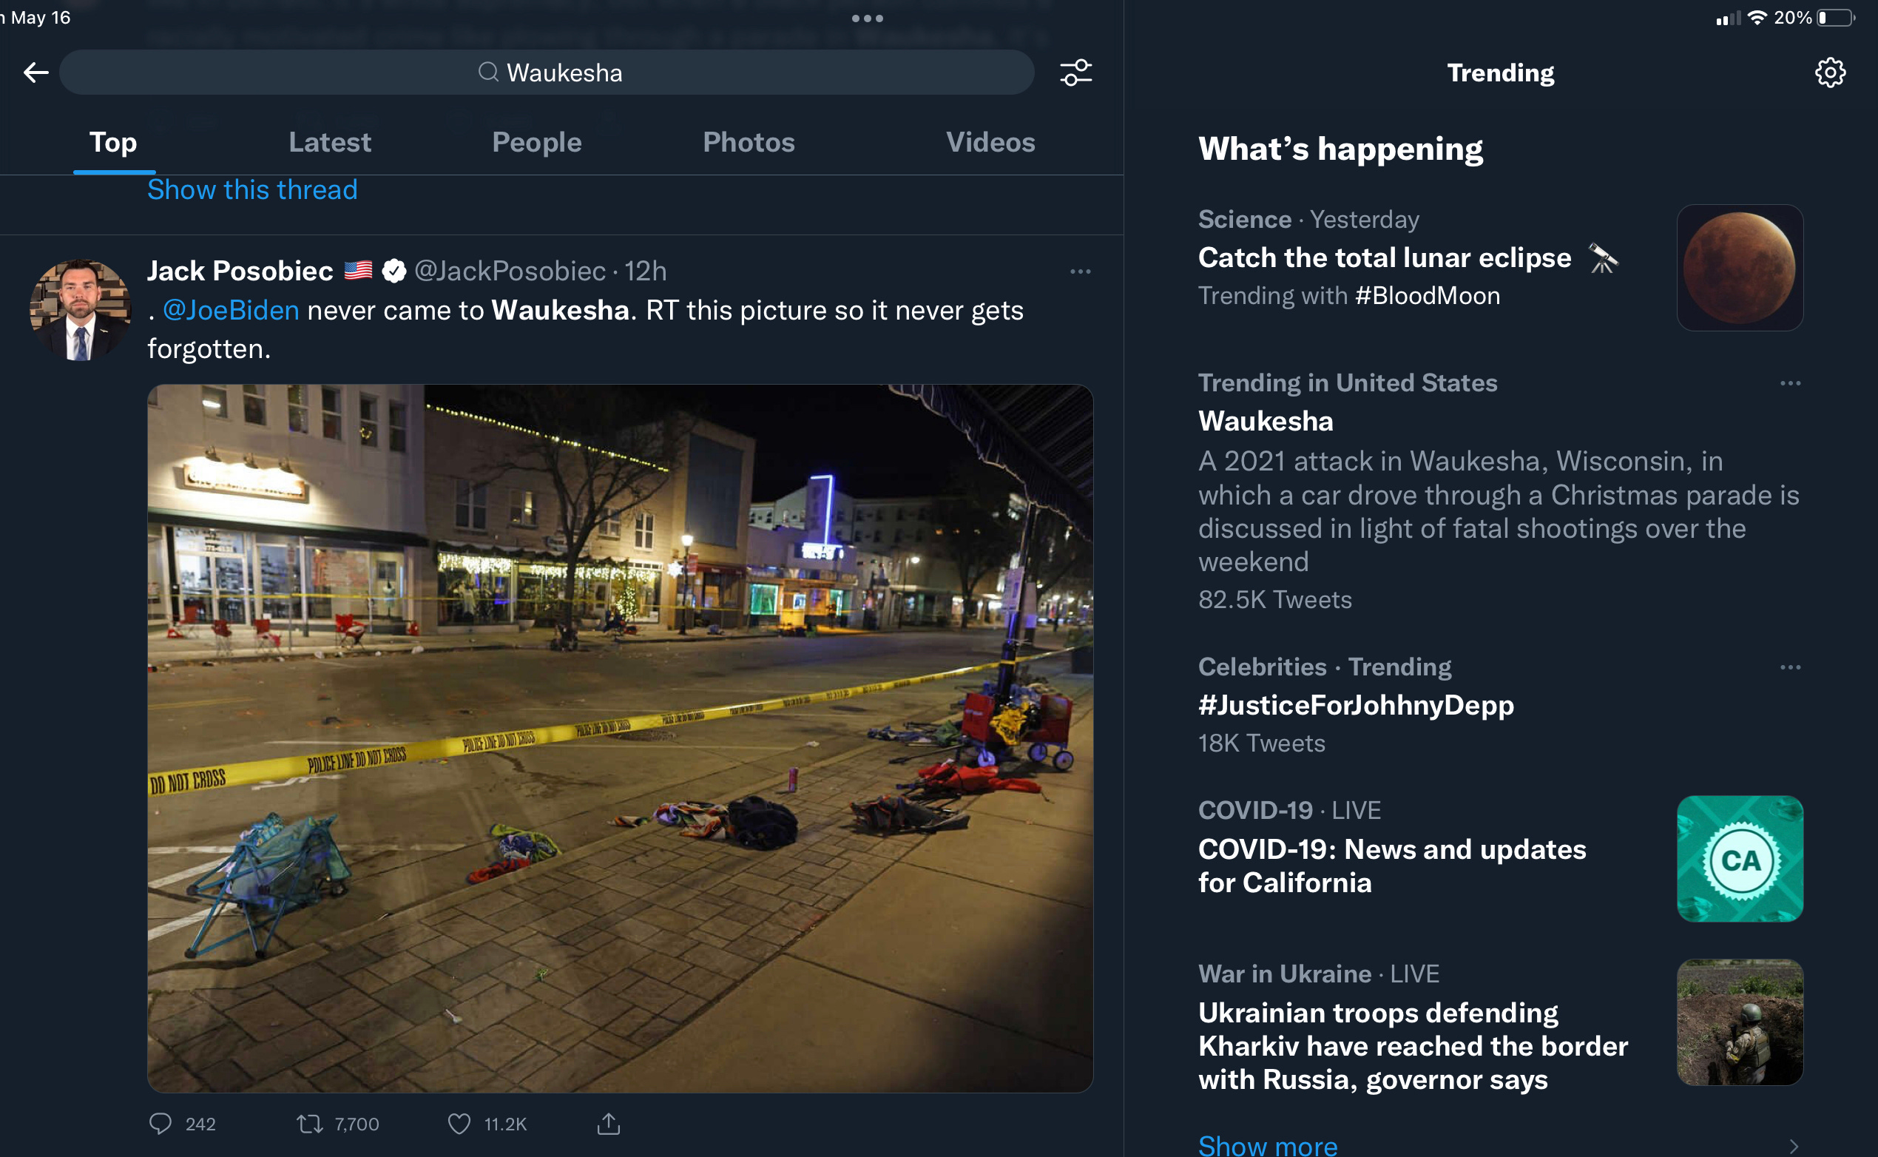The height and width of the screenshot is (1157, 1878).
Task: Open @JackPosobiec handle link
Action: coord(510,271)
